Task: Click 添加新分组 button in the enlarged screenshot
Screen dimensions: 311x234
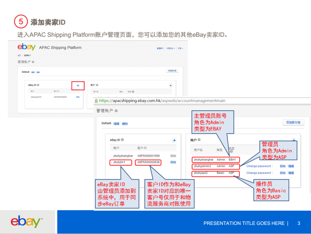Action: pyautogui.click(x=293, y=122)
